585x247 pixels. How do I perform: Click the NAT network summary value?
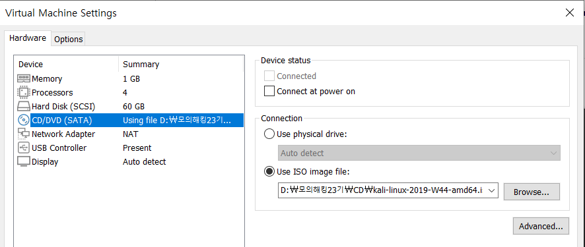(x=130, y=134)
